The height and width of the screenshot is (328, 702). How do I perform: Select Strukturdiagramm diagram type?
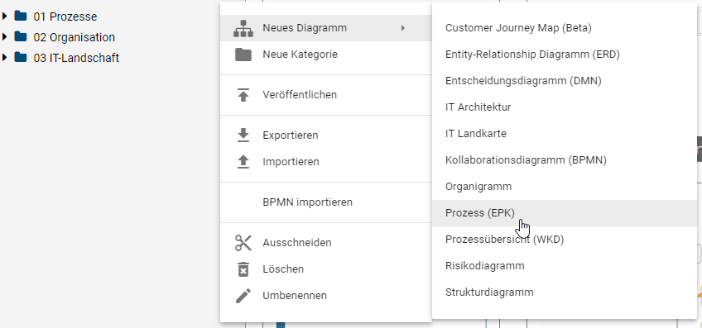point(564,292)
